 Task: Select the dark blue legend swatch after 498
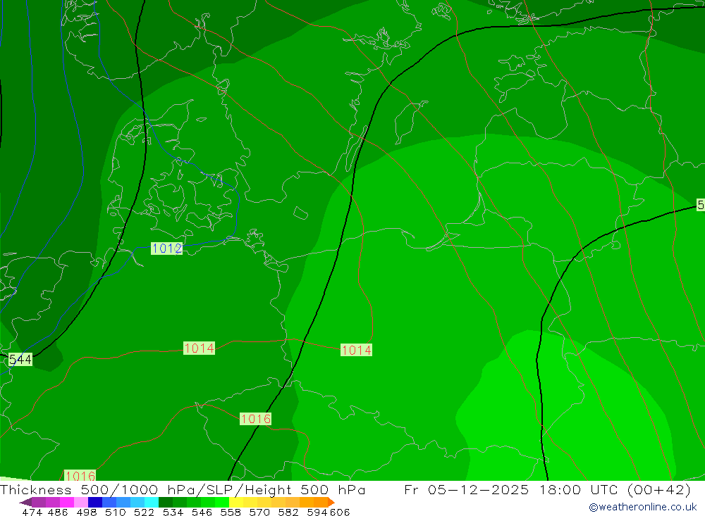[94, 502]
